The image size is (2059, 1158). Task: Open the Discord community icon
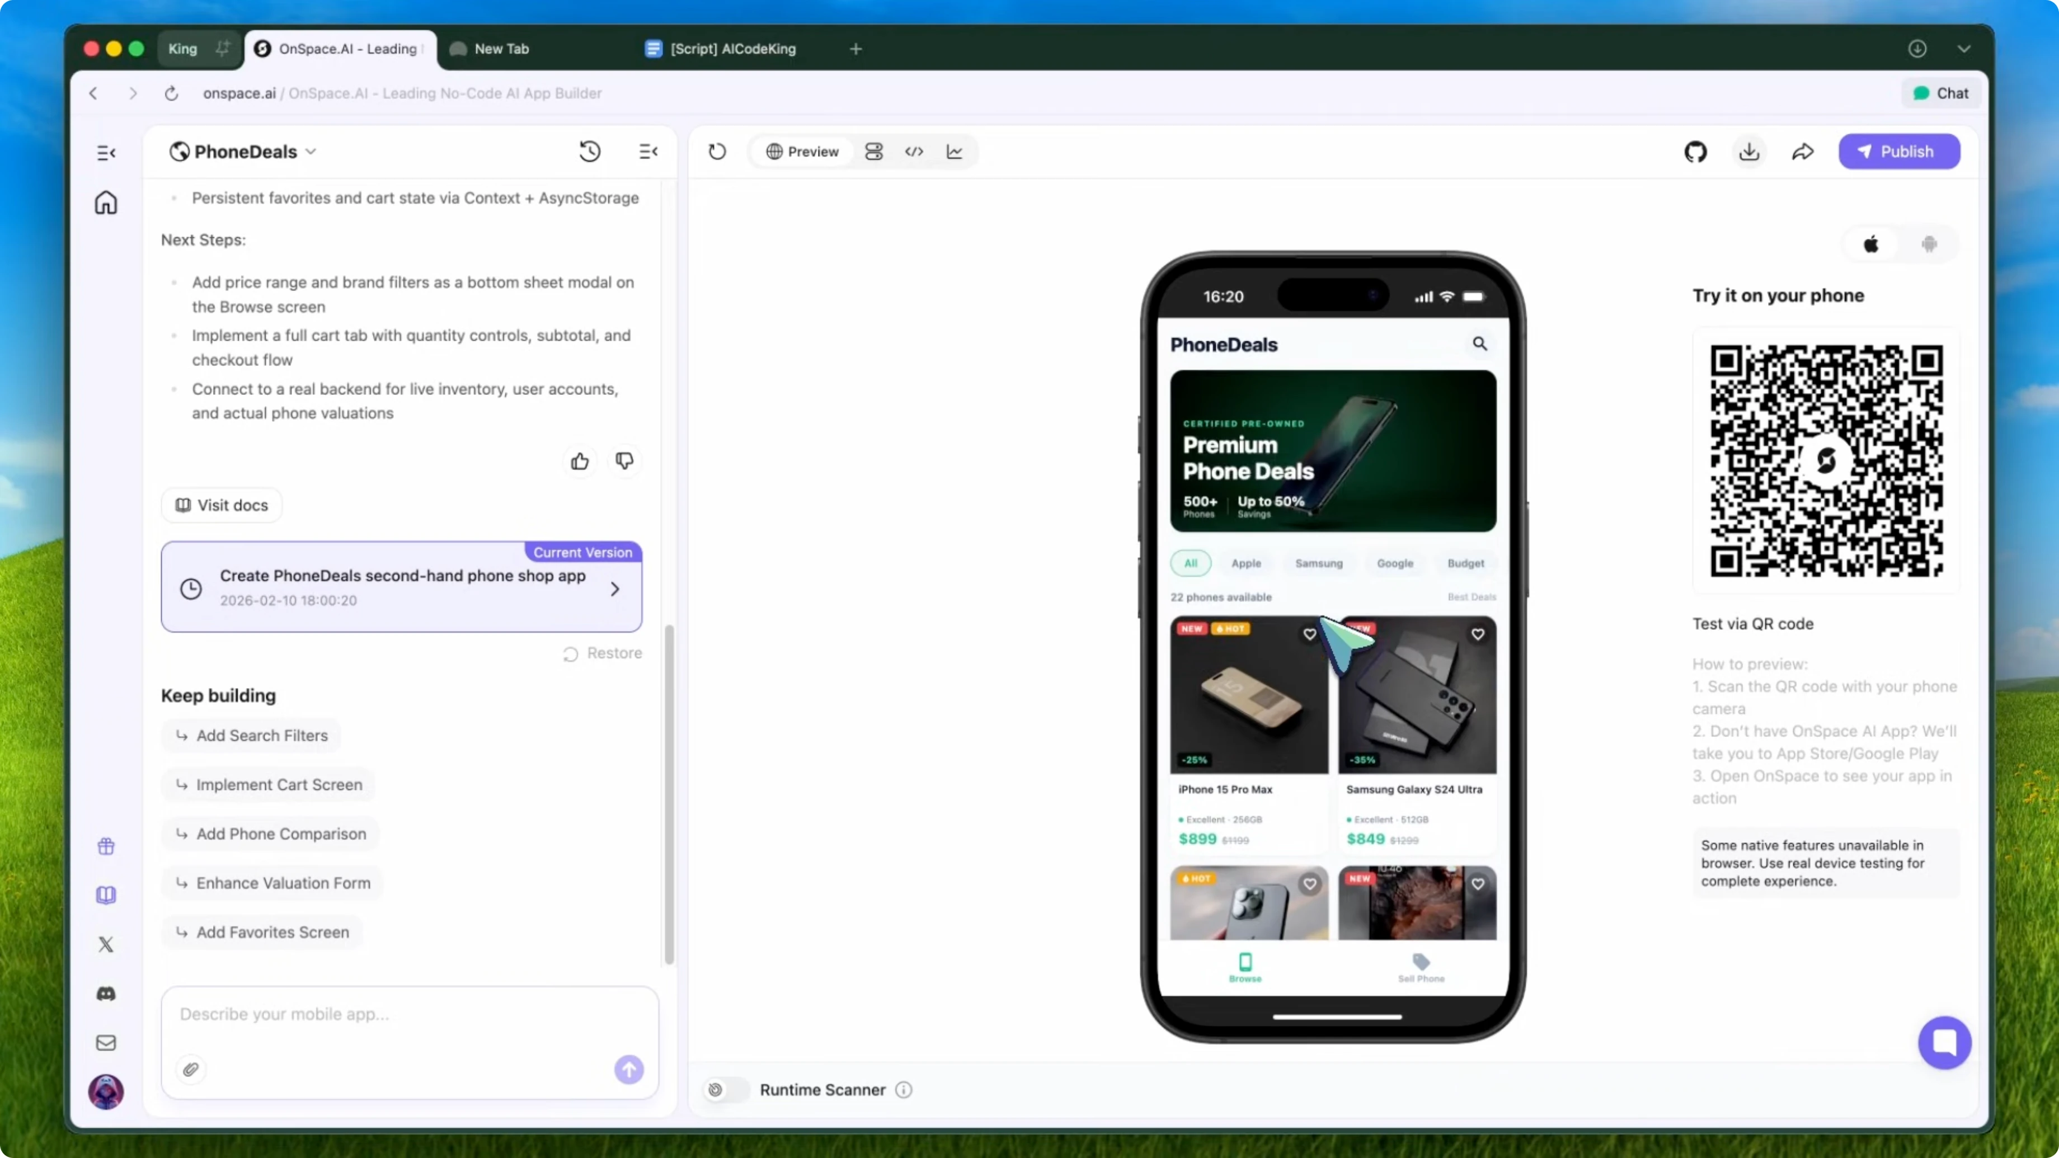click(106, 994)
